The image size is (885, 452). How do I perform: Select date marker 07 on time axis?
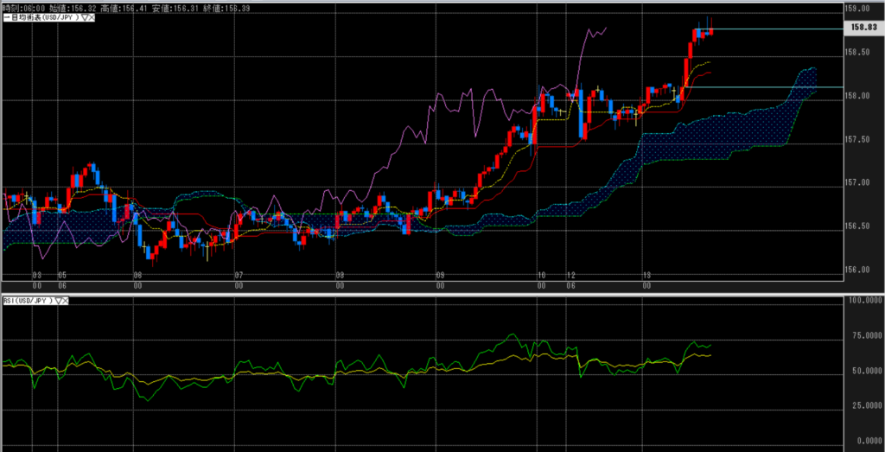239,277
